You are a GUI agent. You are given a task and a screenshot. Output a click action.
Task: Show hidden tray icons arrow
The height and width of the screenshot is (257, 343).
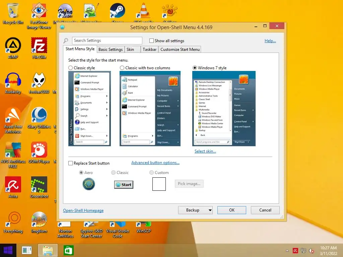click(287, 251)
